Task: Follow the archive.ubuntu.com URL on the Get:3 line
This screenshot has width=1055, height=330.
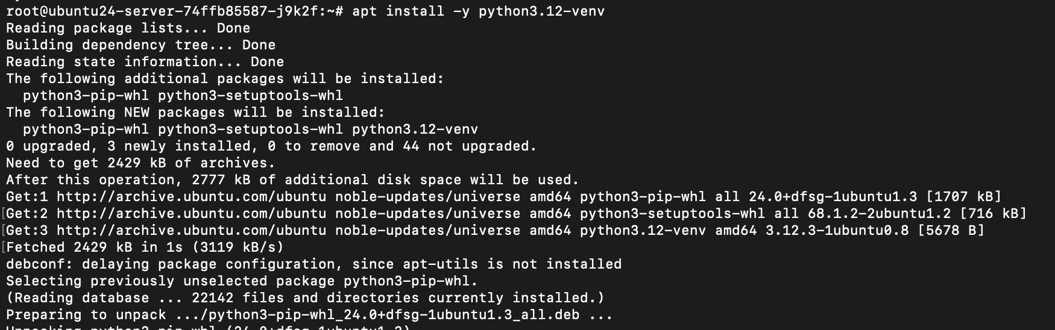Action: (x=191, y=231)
